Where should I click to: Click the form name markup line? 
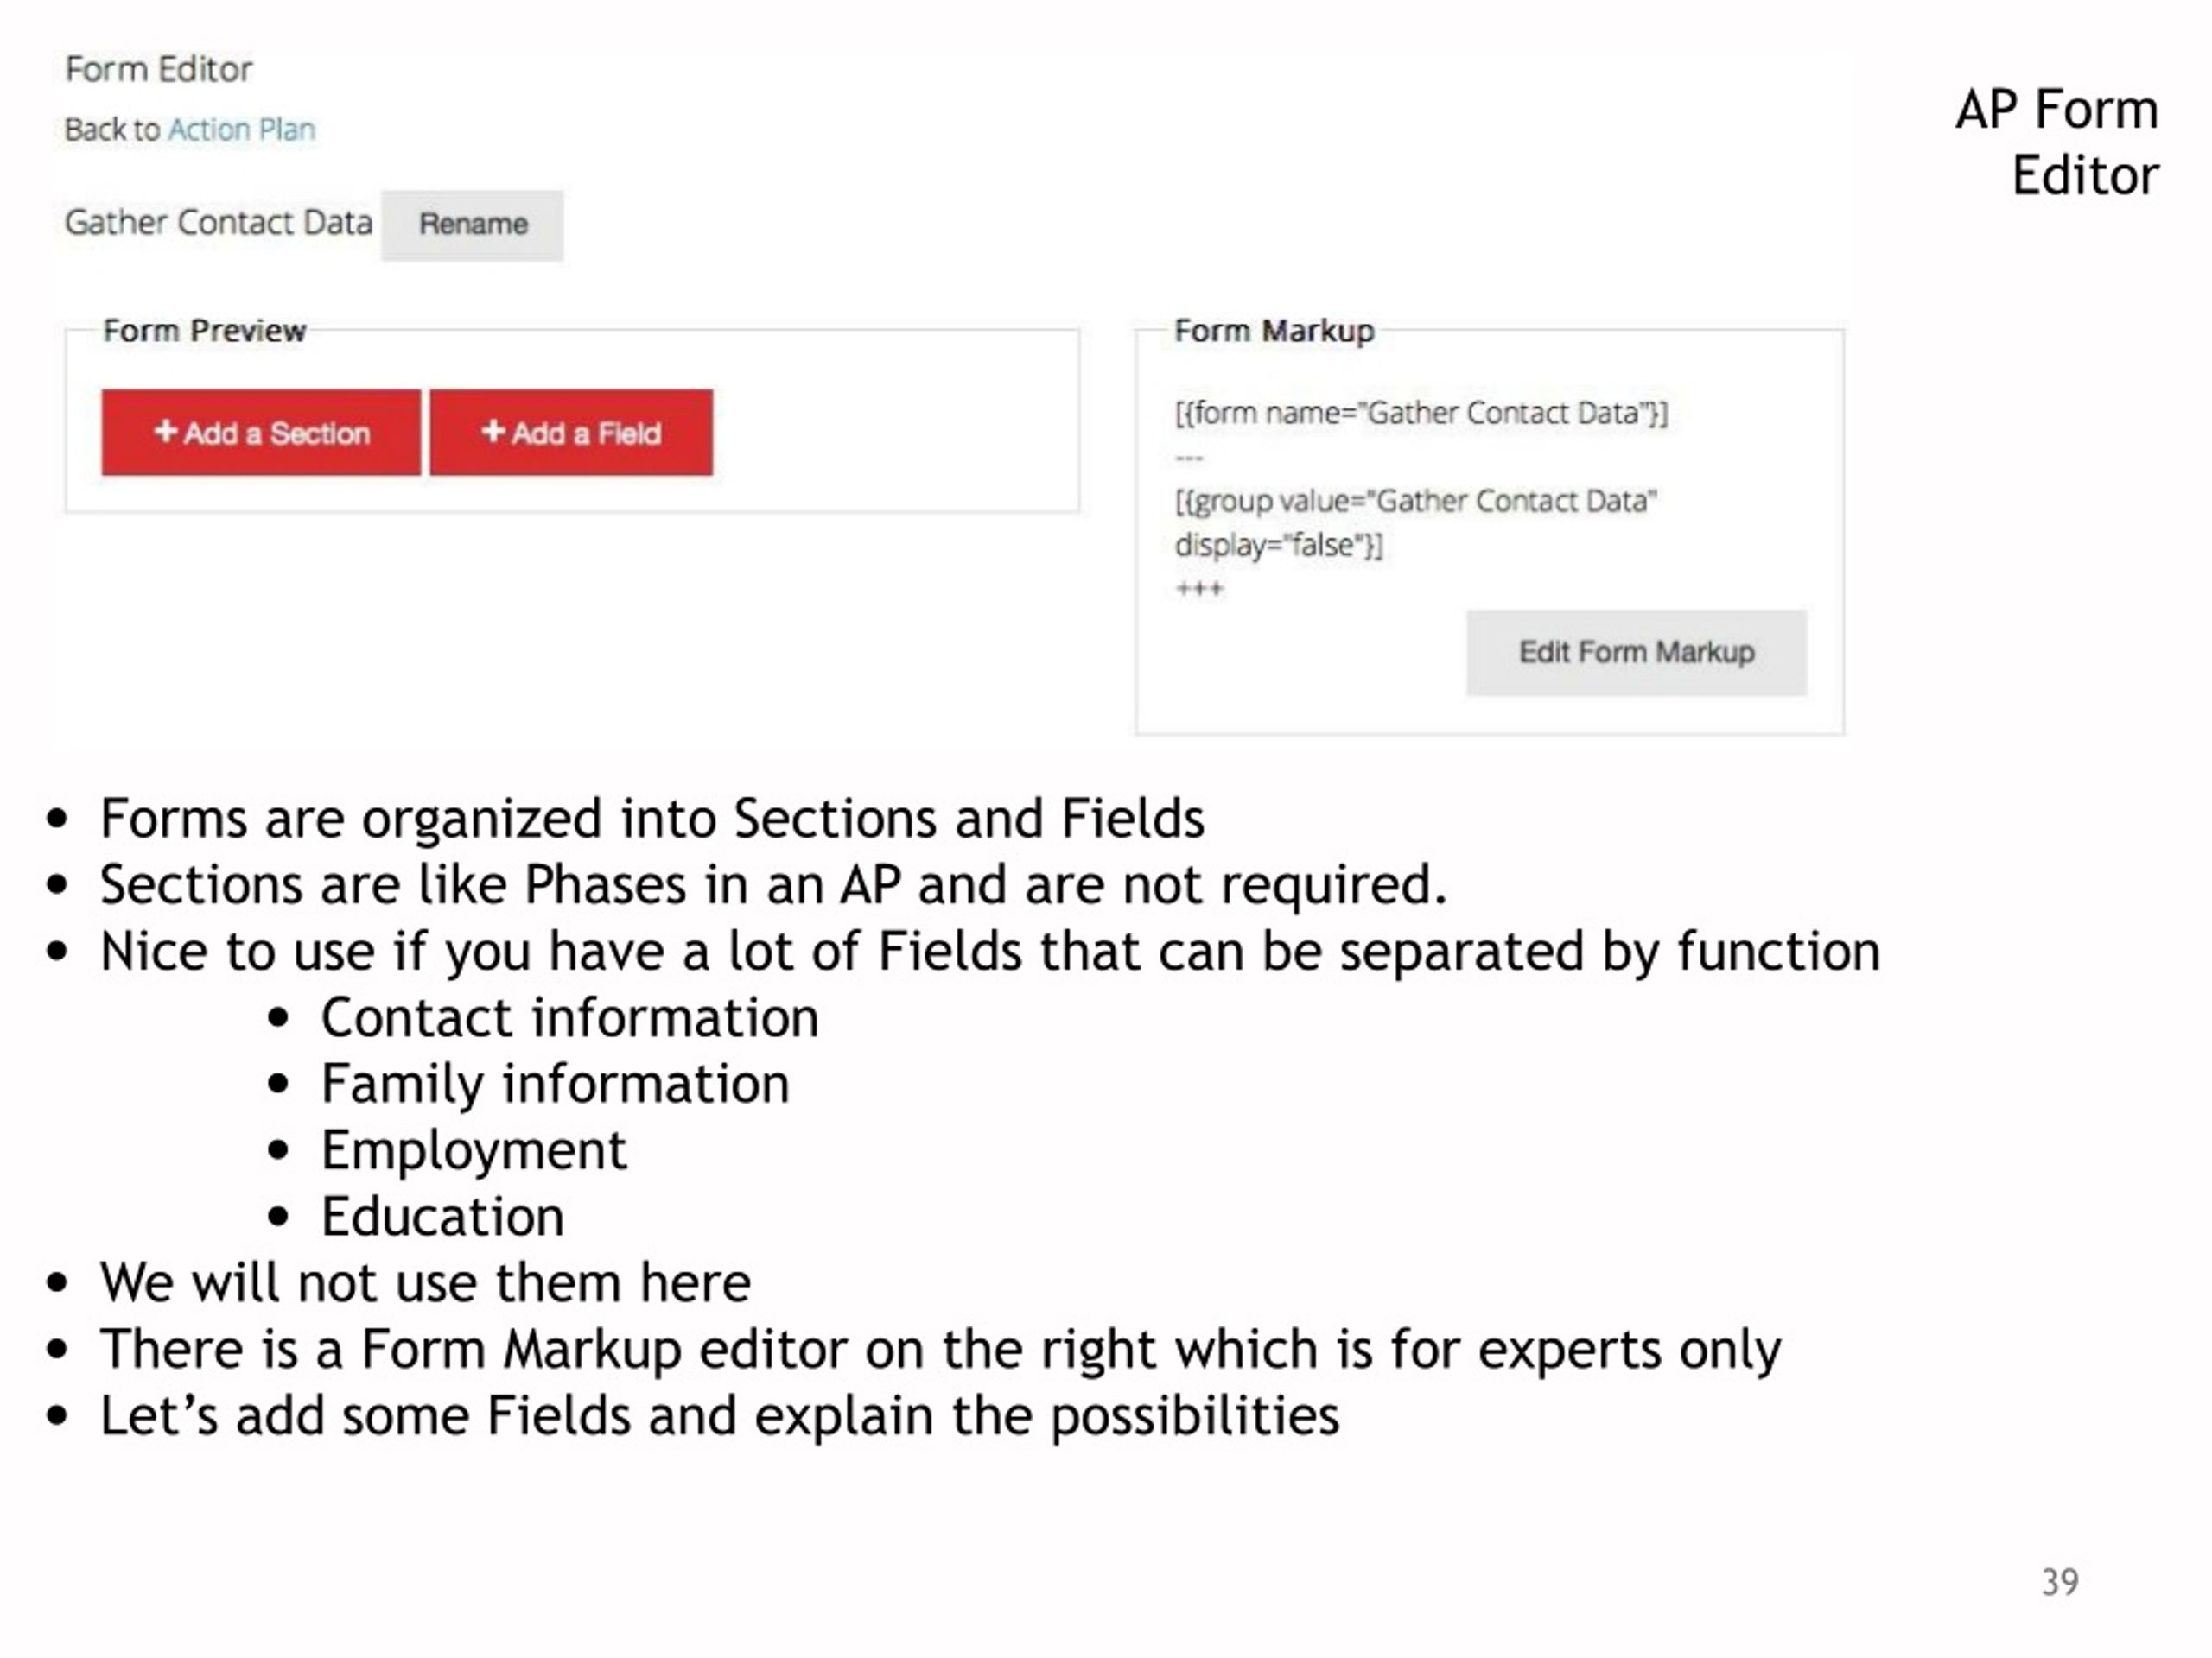(x=1421, y=413)
